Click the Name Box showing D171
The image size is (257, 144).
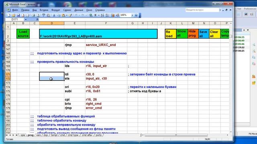15,20
